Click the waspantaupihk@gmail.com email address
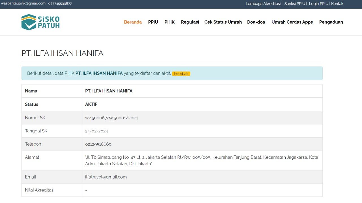Screen dimensions: 362x203 click(x=23, y=3)
